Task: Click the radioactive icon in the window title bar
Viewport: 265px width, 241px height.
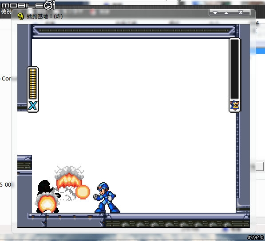Action: (x=21, y=16)
